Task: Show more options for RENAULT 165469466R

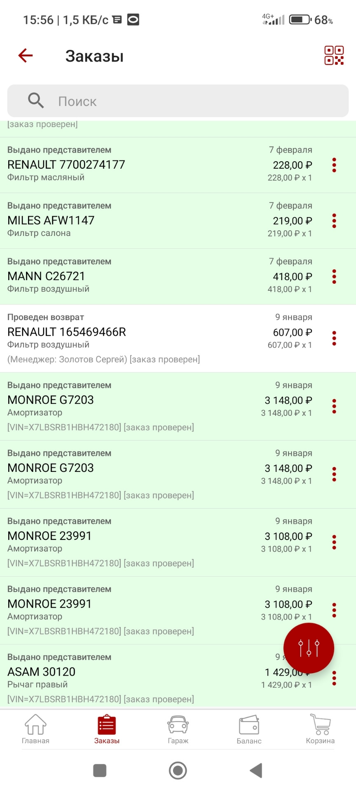Action: (x=334, y=338)
